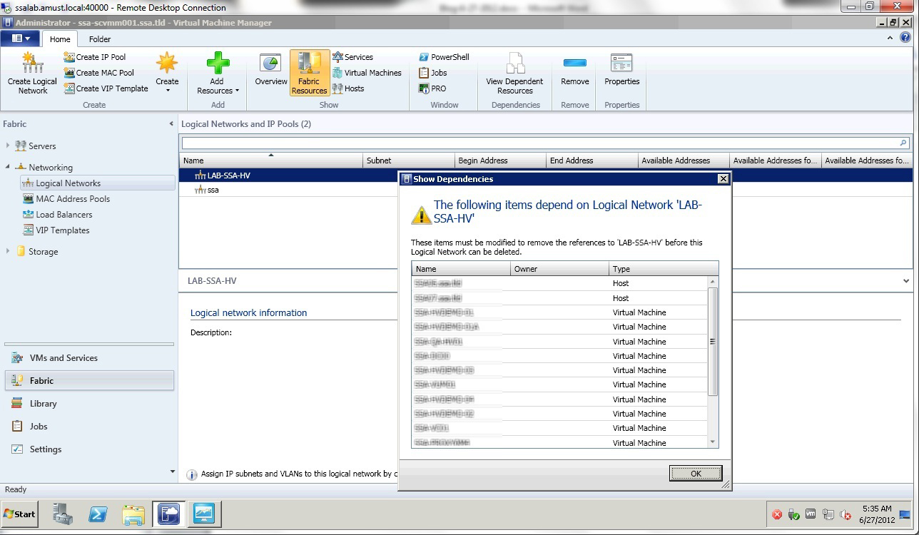The width and height of the screenshot is (919, 535).
Task: Expand the Storage tree node
Action: (8, 251)
